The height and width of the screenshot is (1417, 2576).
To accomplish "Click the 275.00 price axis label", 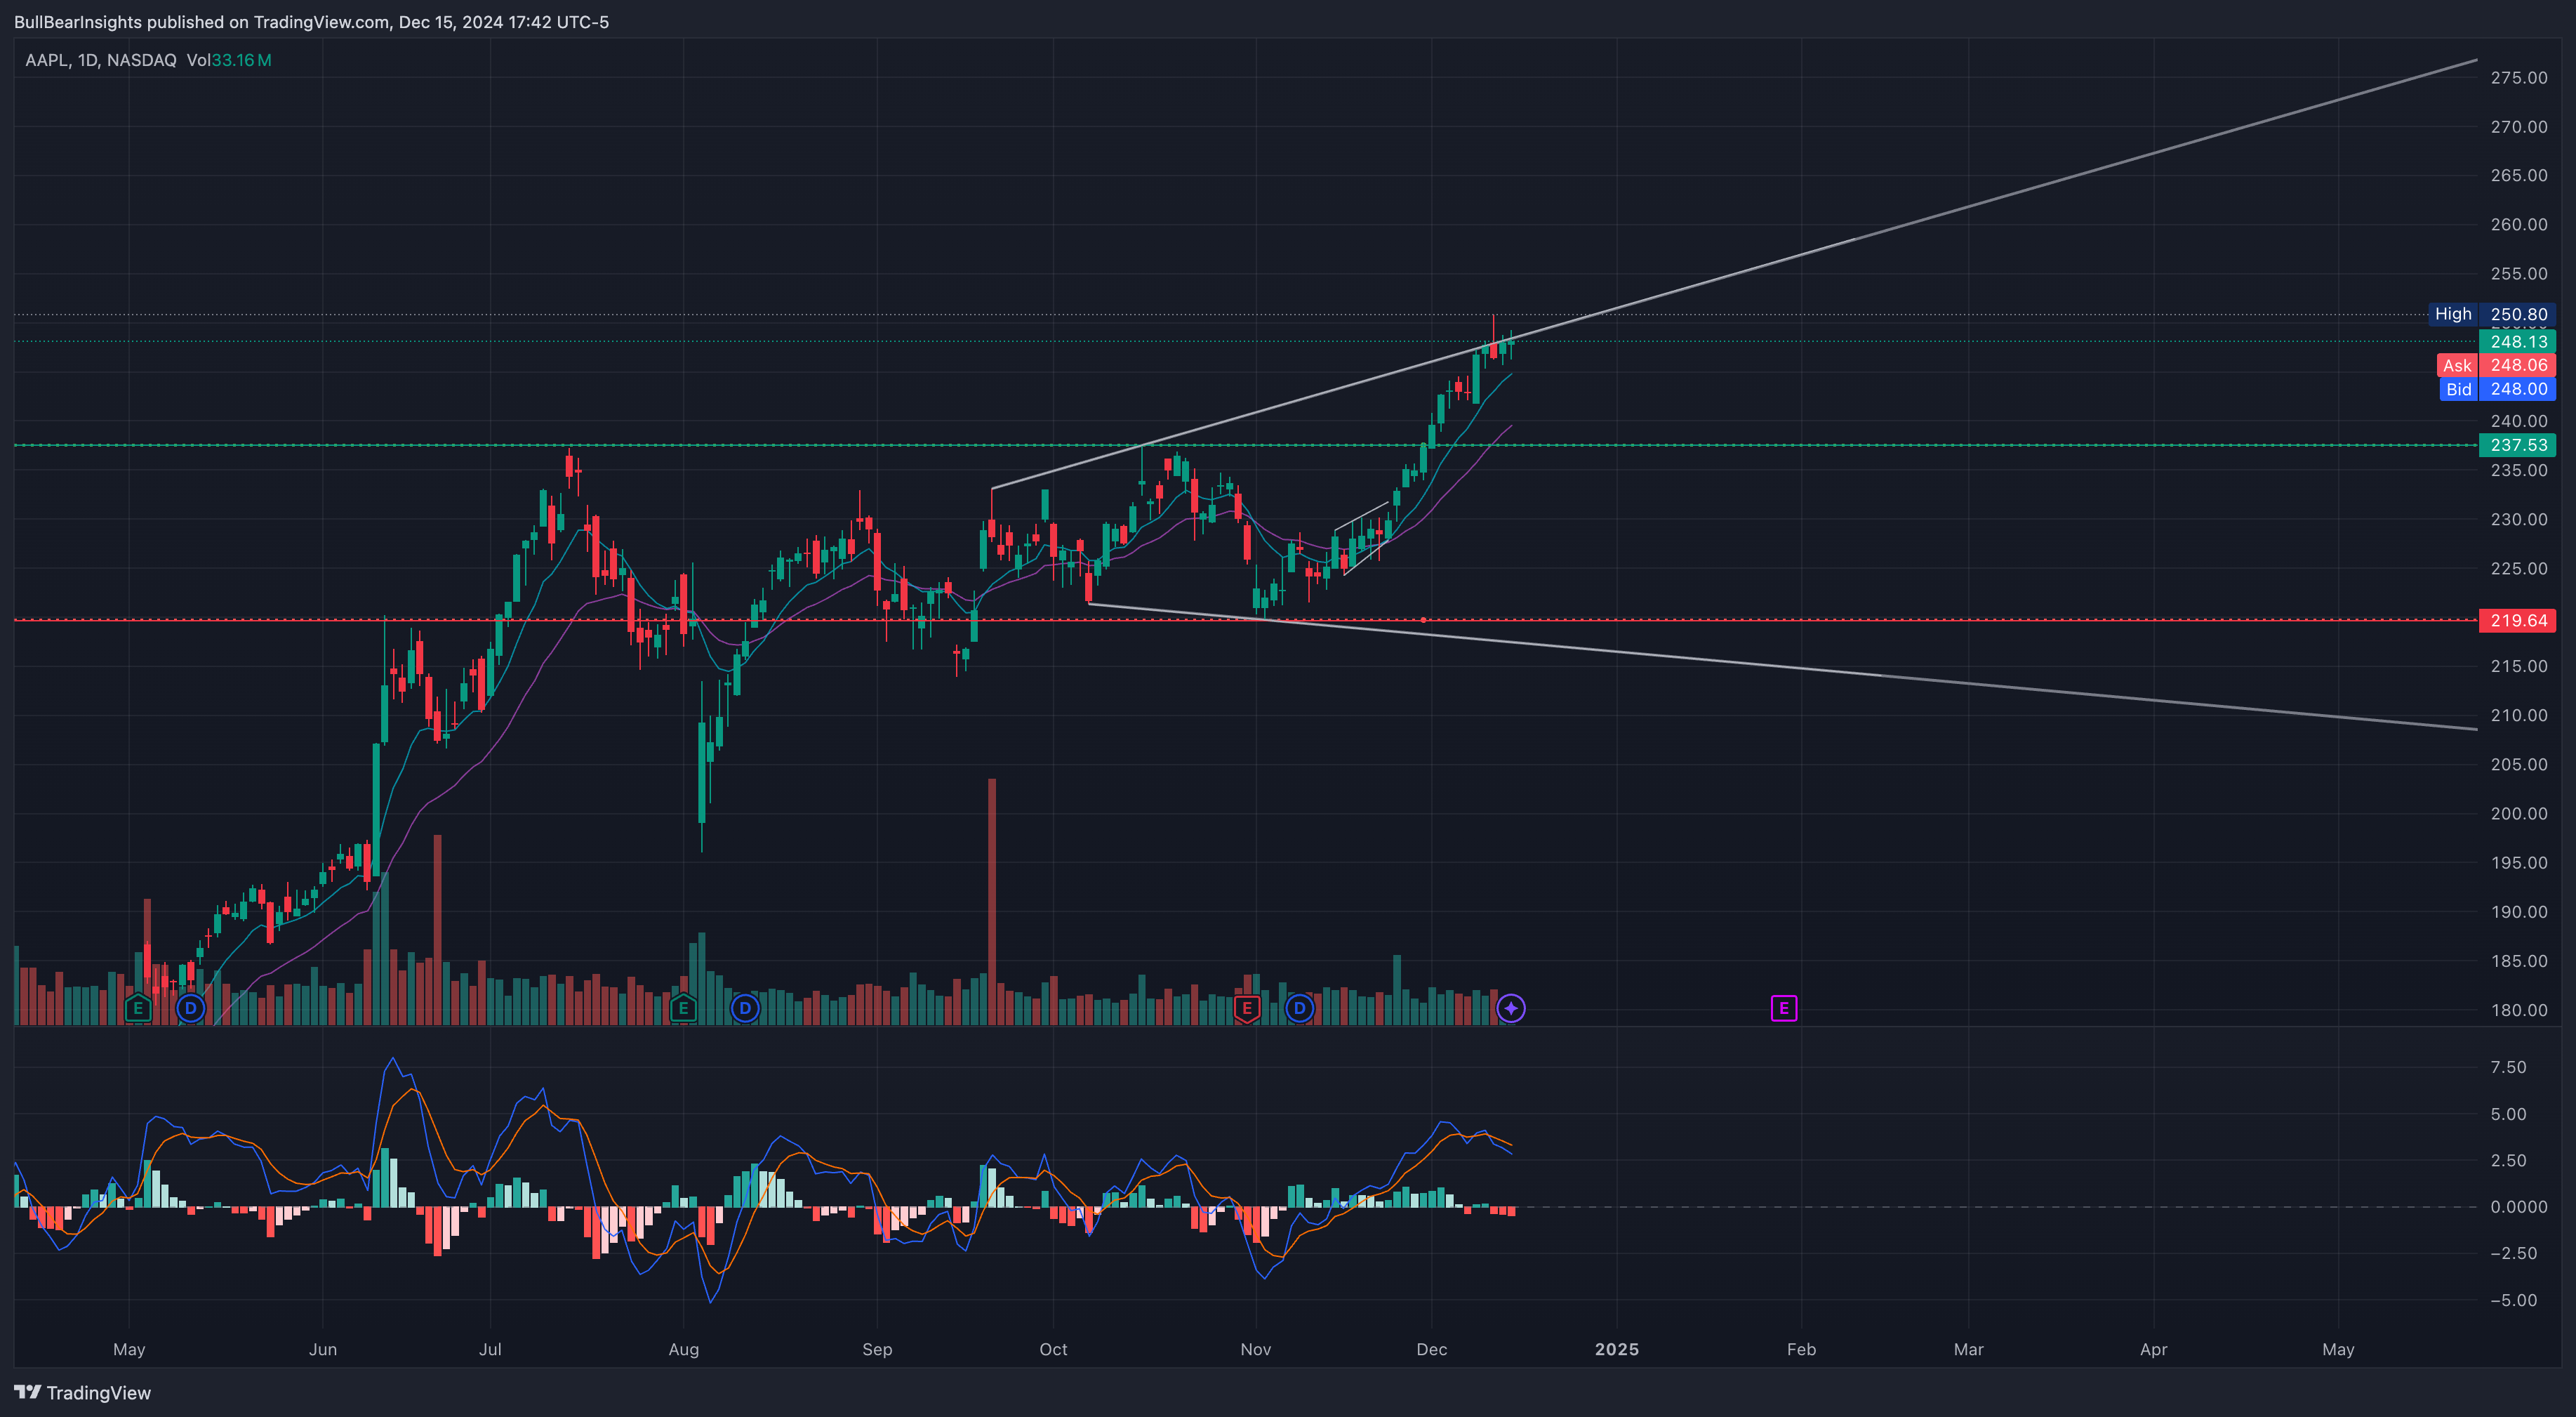I will (2519, 77).
